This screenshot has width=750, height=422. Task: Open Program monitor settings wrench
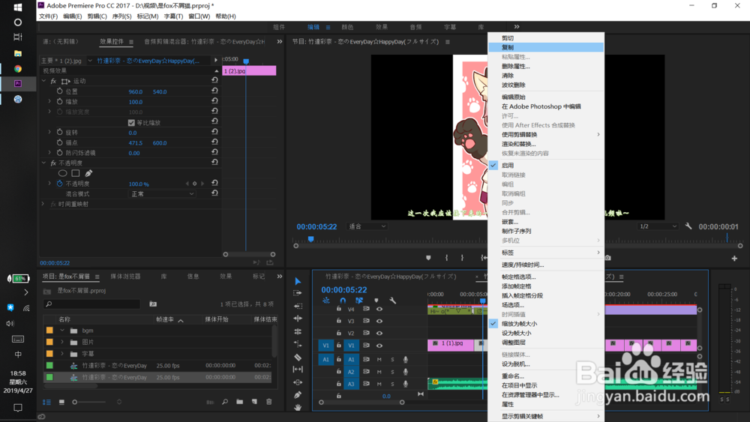688,226
